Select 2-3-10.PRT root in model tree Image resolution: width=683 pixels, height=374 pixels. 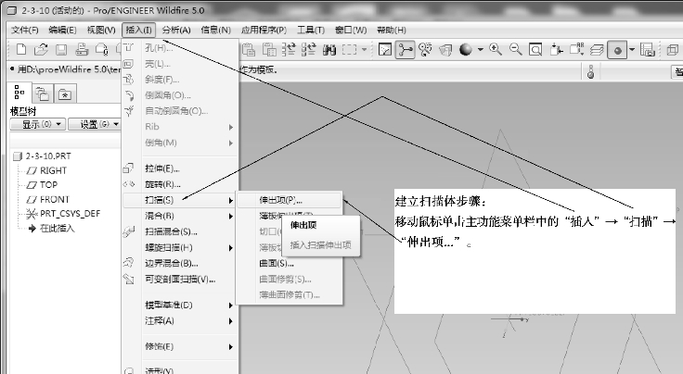click(43, 156)
